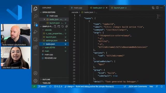Open feedback icon in status bar

(157, 87)
